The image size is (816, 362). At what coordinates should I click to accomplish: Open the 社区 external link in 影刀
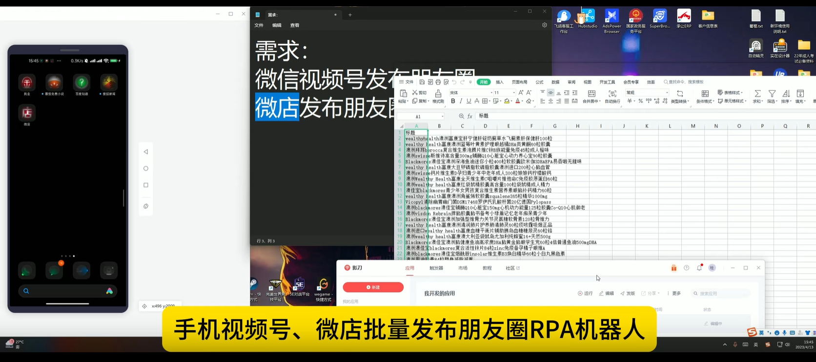pos(512,268)
